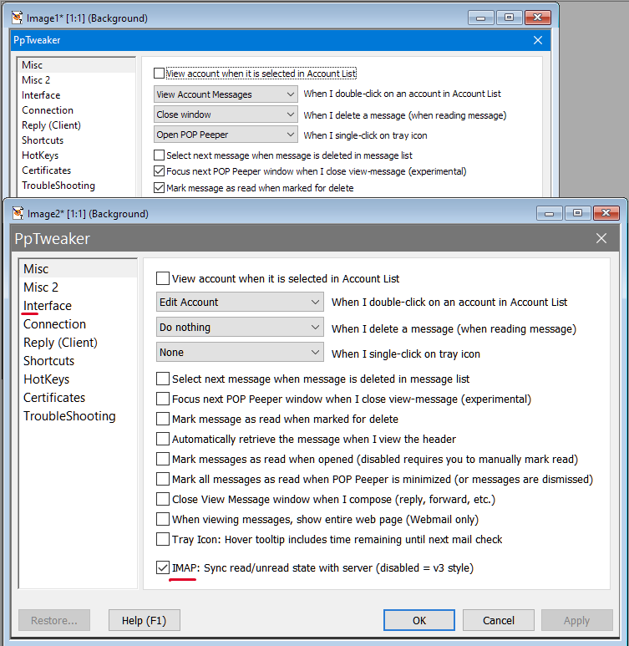Check 'Focus next POP Peeper window' in Image2
Viewport: 629px width, 646px height.
pos(163,399)
